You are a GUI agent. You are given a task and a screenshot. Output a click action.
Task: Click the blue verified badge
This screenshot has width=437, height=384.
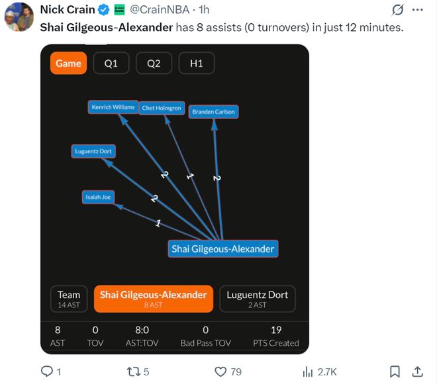pos(104,10)
